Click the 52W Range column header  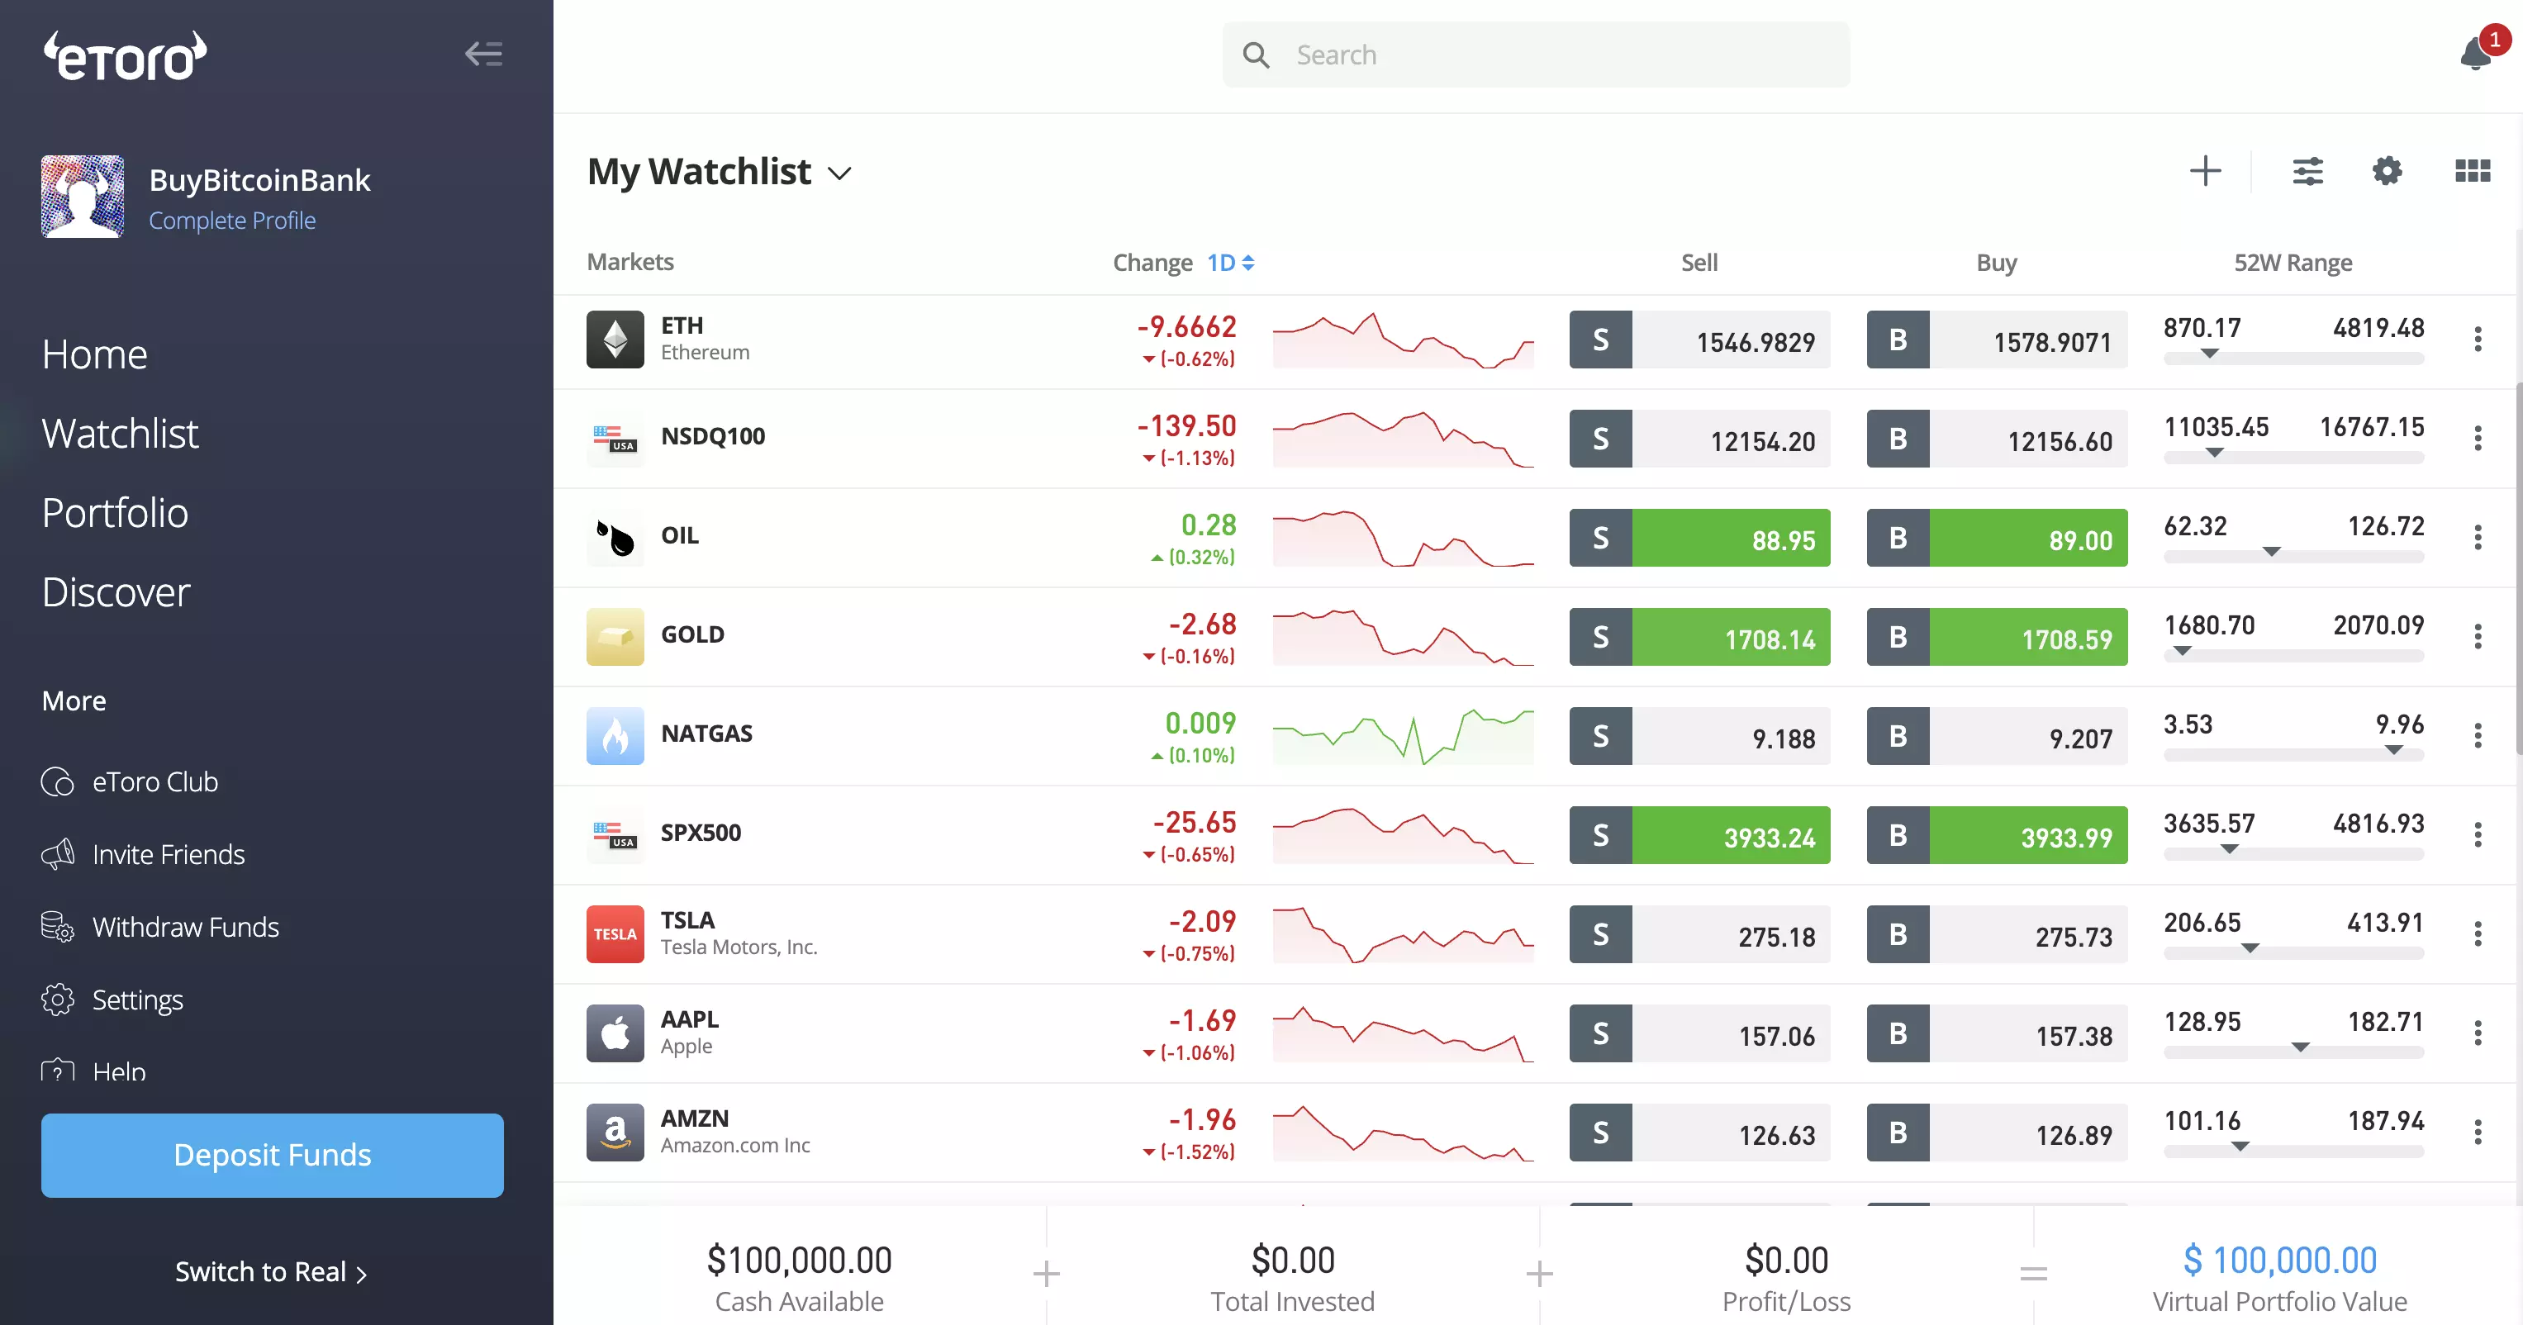pyautogui.click(x=2293, y=263)
